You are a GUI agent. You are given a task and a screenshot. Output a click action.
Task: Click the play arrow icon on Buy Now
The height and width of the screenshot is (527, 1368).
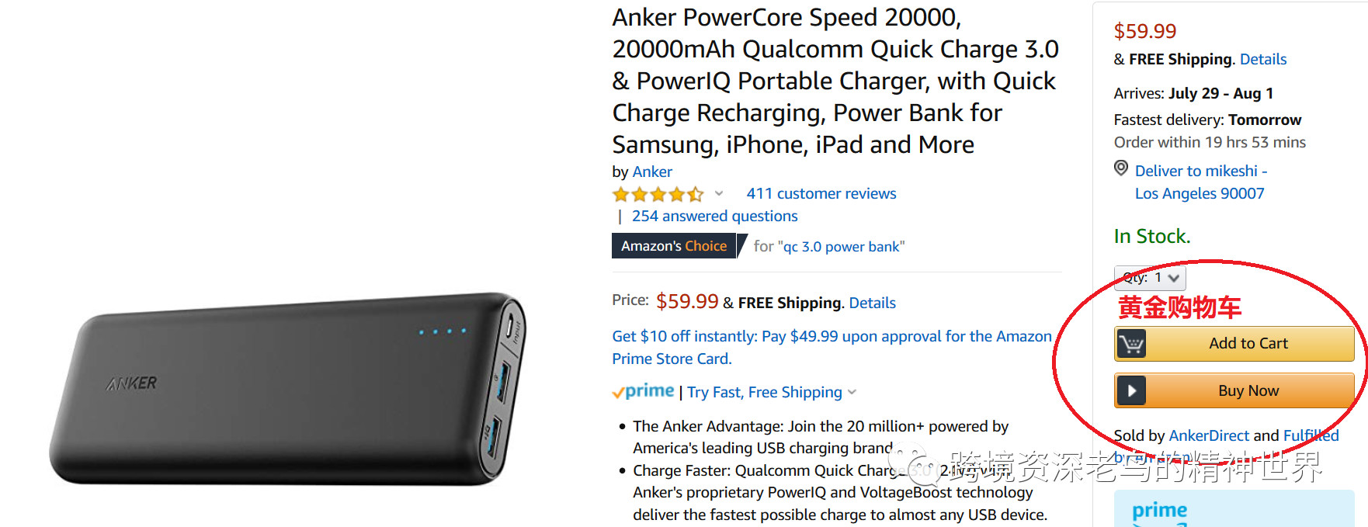(x=1131, y=391)
